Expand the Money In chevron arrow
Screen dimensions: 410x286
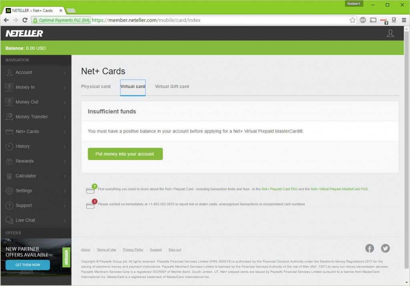tap(65, 88)
